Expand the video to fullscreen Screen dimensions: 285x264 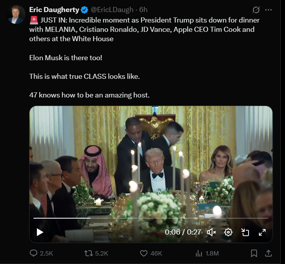coord(262,232)
